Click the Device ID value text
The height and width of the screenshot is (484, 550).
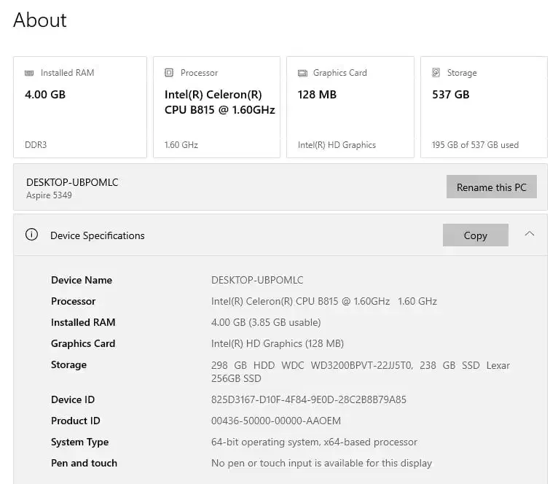click(x=308, y=399)
